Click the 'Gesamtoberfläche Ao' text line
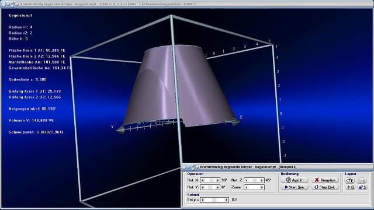This screenshot has height=210, width=374. coord(40,68)
